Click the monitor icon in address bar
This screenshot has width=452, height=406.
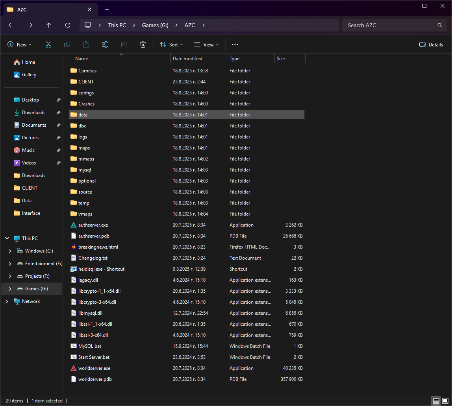88,25
